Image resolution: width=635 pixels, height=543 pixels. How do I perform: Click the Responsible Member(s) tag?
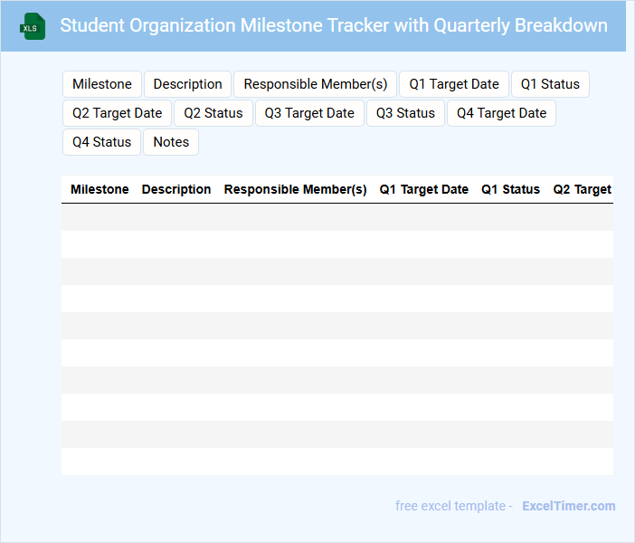(315, 84)
